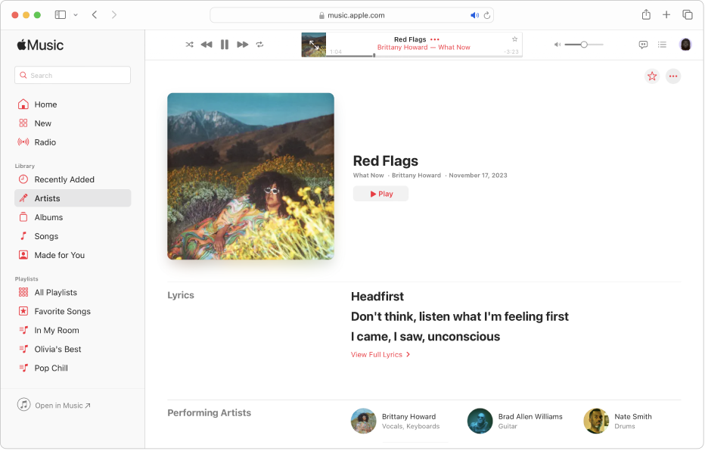This screenshot has height=451, width=705.
Task: Click the Brittany Howard — What Now link in player
Action: click(424, 47)
